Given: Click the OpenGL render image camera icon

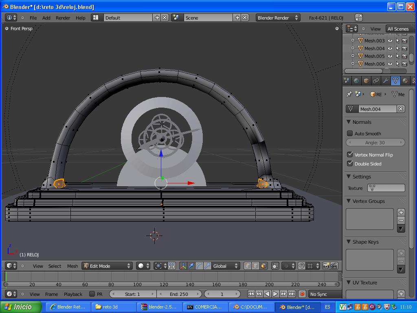Looking at the screenshot, I should [326, 266].
